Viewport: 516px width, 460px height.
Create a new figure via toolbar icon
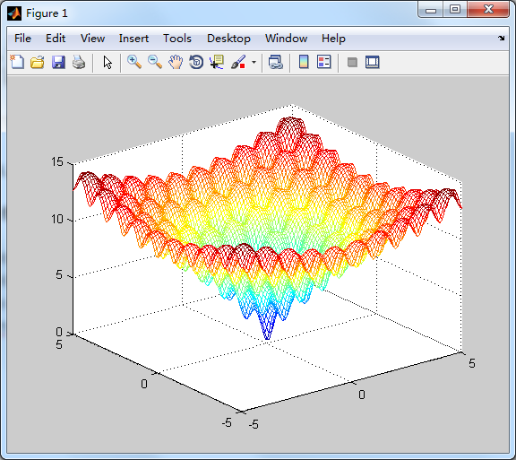[17, 62]
